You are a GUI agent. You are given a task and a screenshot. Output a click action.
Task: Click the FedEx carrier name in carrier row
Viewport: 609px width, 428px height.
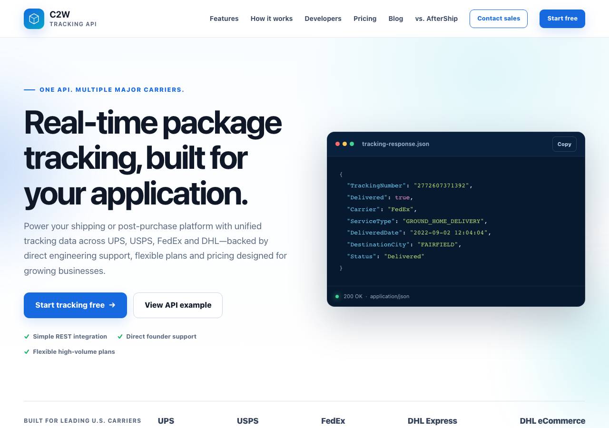click(333, 421)
